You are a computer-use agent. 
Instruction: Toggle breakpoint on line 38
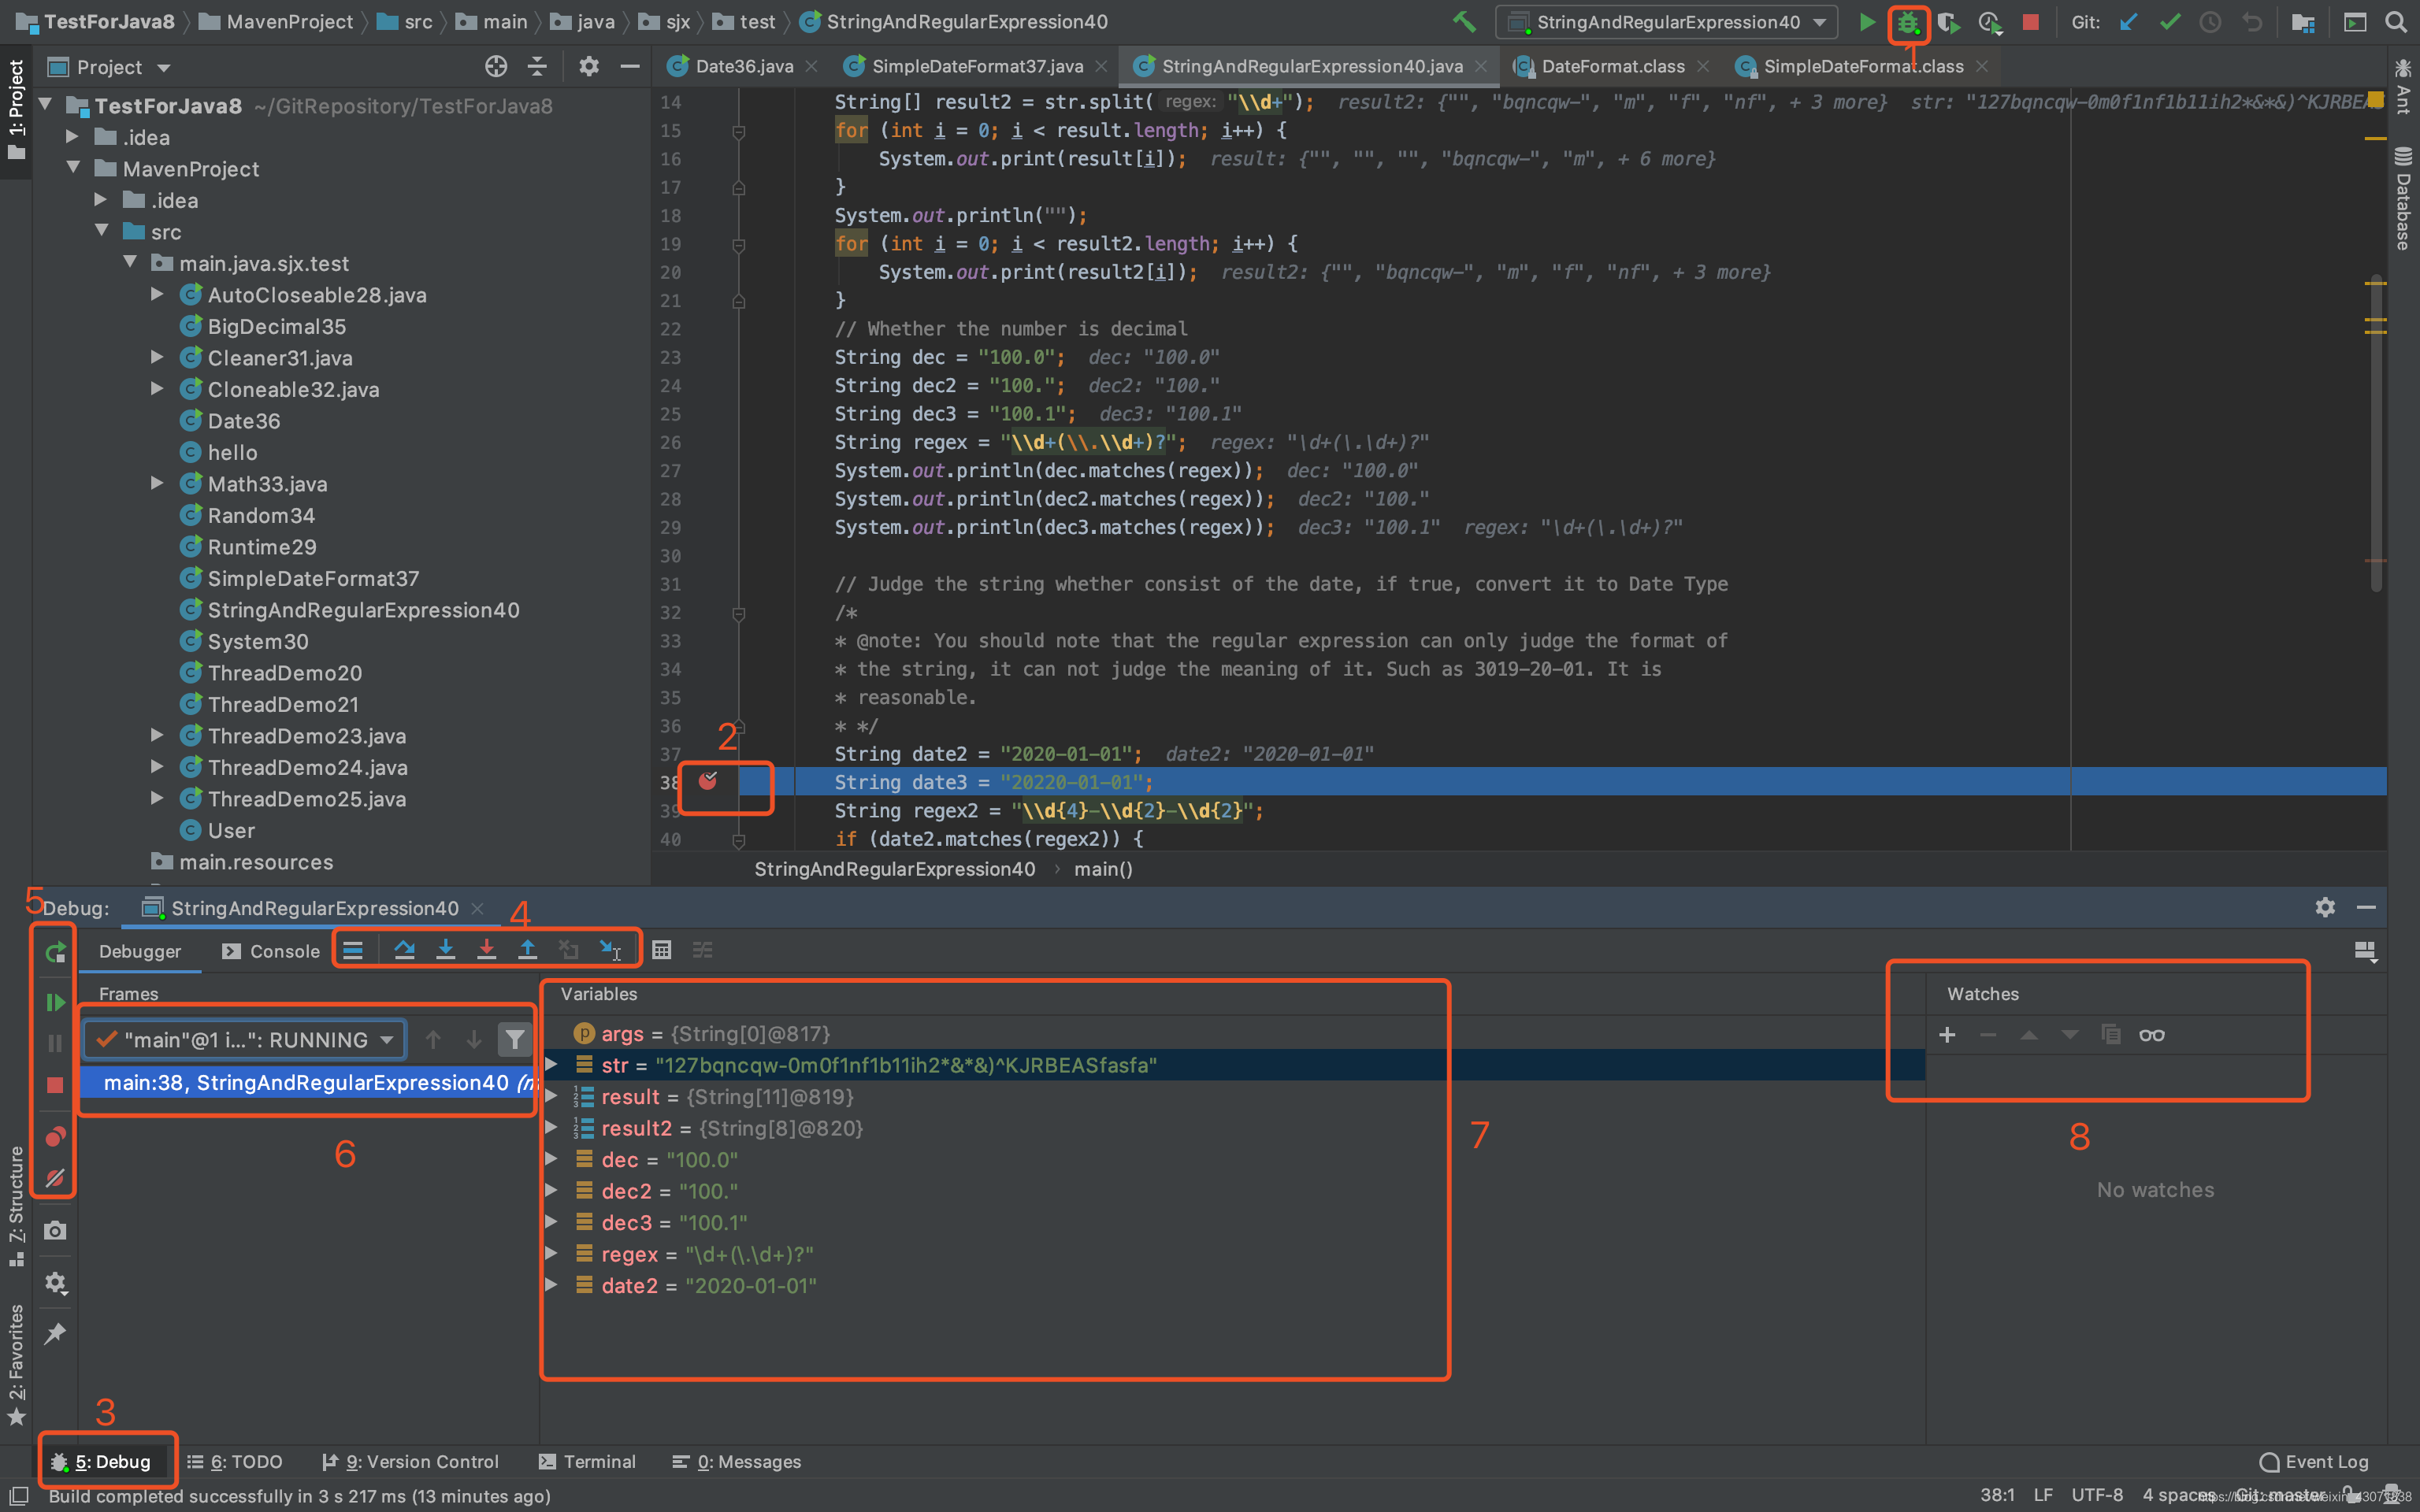(x=707, y=782)
